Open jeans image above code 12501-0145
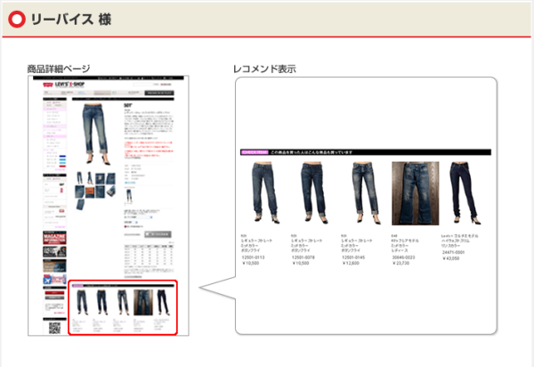Screen dimensions: 534x367 click(366, 192)
